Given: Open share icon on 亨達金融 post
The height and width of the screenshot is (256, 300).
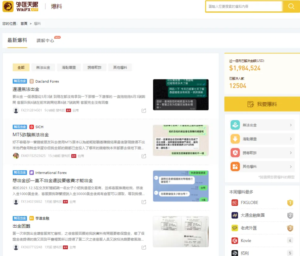Looking at the screenshot, I should tap(144, 247).
